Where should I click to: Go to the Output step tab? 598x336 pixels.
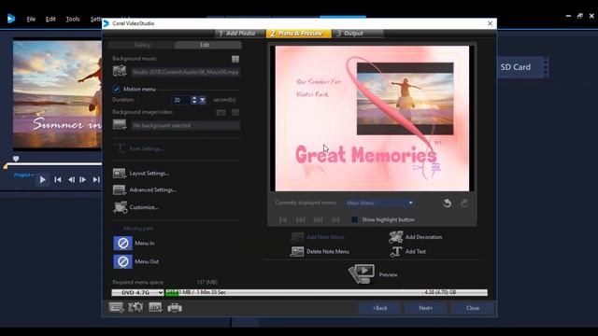pyautogui.click(x=357, y=34)
